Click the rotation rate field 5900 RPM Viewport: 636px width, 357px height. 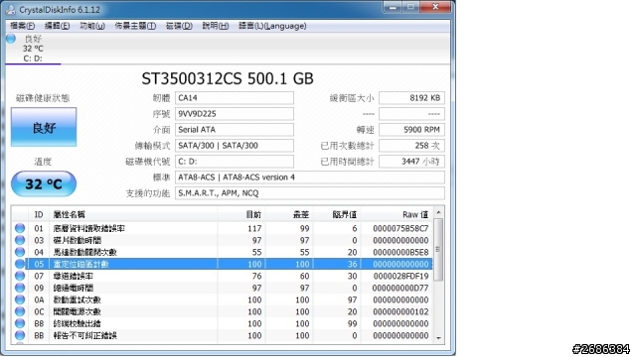point(411,130)
